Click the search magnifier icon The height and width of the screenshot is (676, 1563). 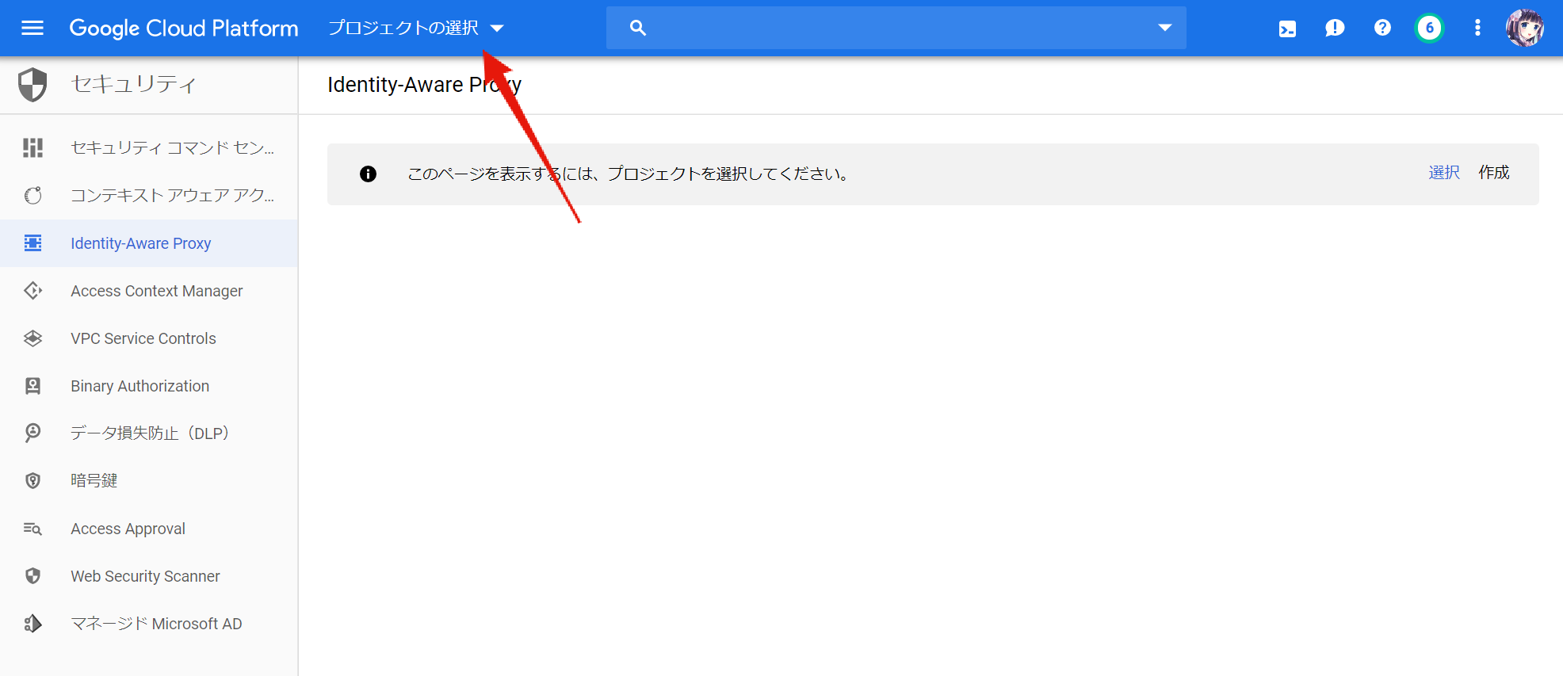(x=638, y=29)
